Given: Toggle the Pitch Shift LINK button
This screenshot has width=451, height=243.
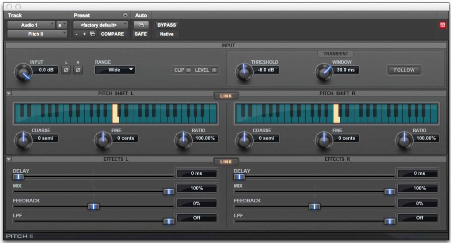Looking at the screenshot, I should [x=226, y=96].
